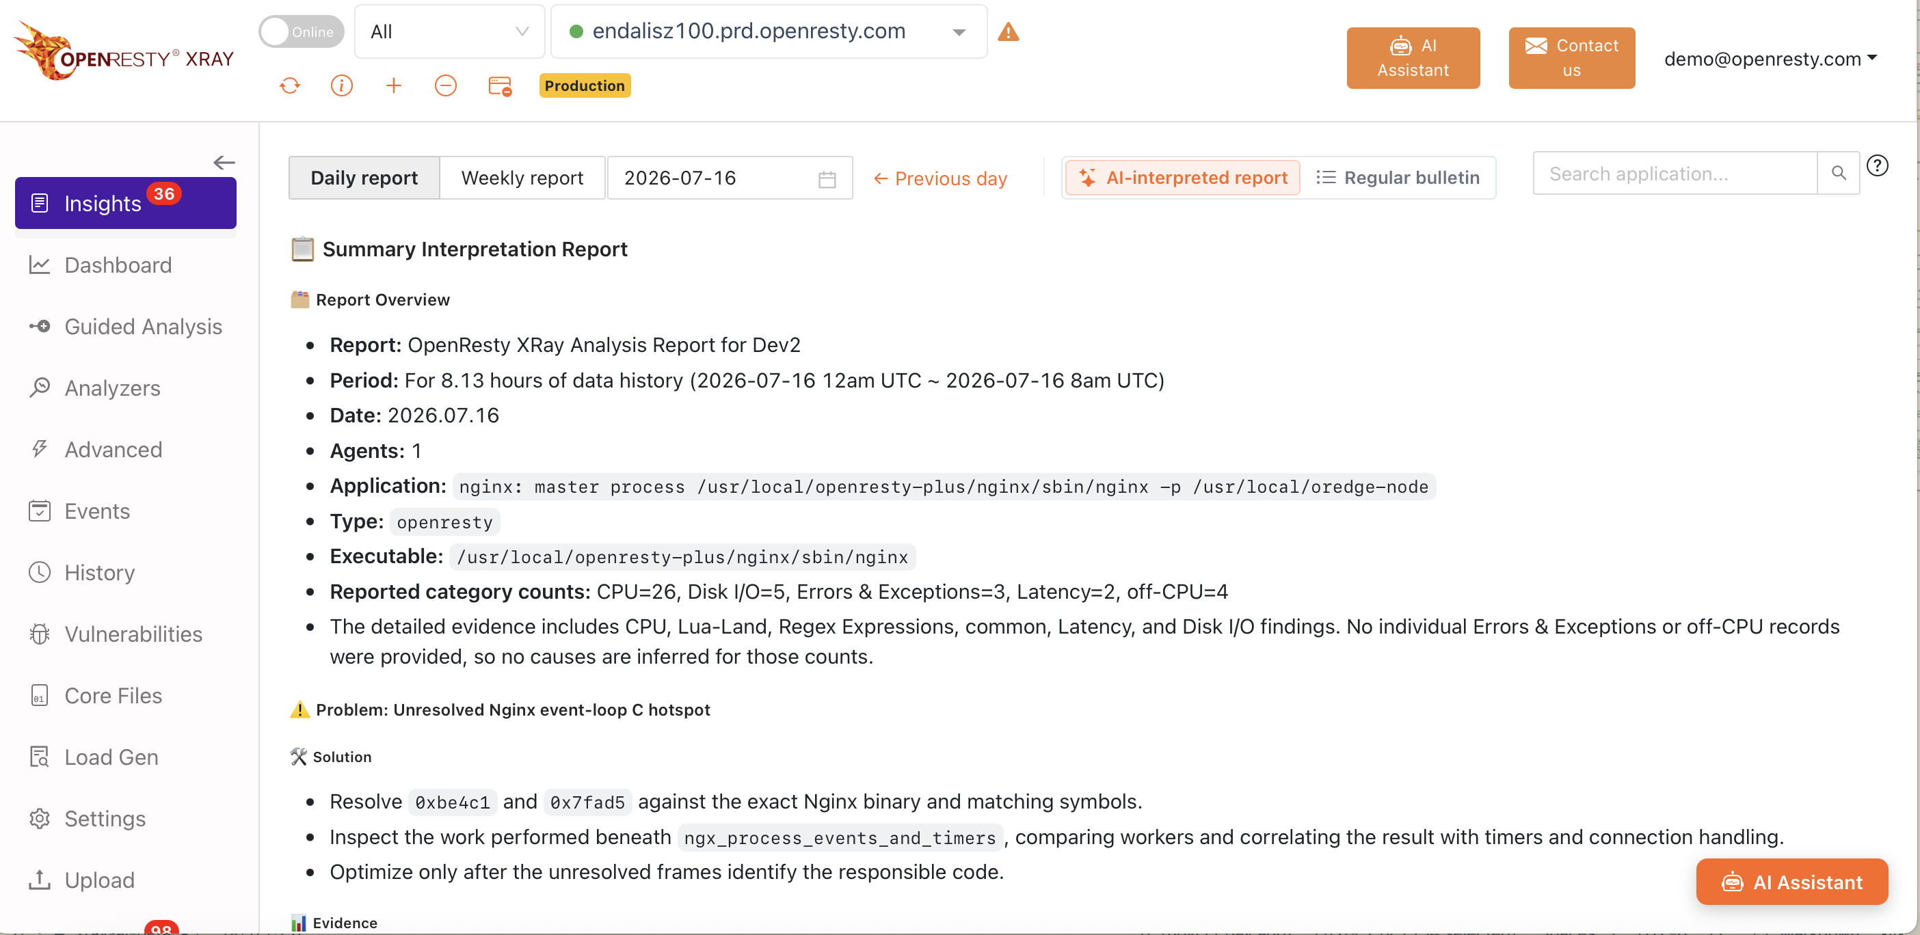Viewport: 1920px width, 935px height.
Task: Focus the Search application input field
Action: pos(1674,174)
